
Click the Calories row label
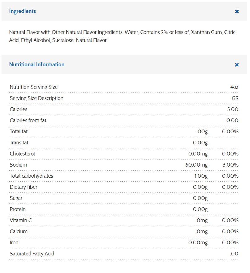point(19,109)
